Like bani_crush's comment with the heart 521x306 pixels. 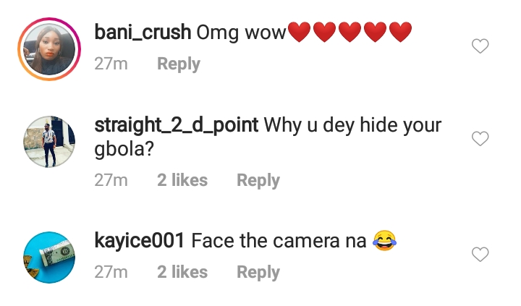(480, 47)
